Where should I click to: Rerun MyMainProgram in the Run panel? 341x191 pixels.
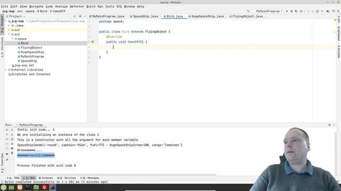7,129
